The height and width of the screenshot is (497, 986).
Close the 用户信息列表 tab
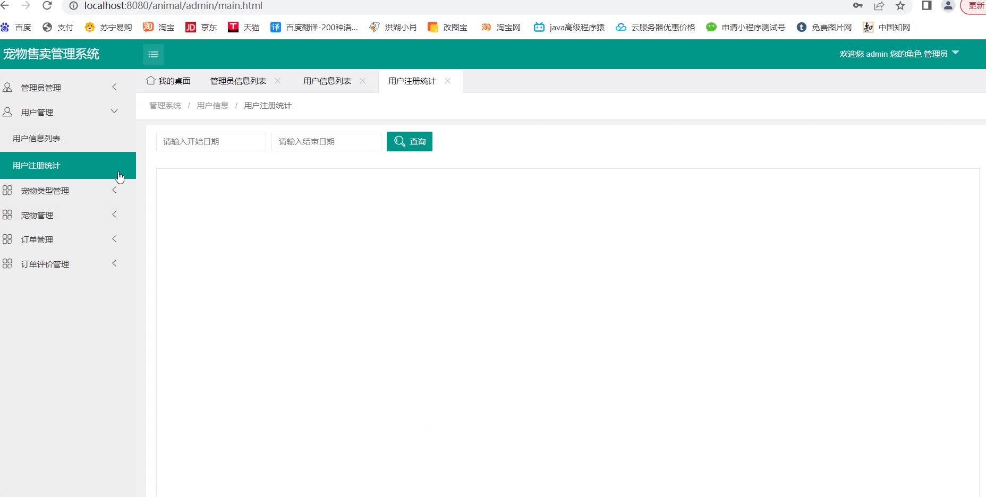tap(363, 81)
